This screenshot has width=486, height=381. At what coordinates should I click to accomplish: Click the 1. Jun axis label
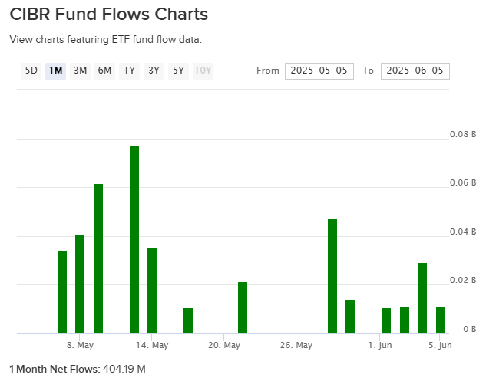pos(380,345)
